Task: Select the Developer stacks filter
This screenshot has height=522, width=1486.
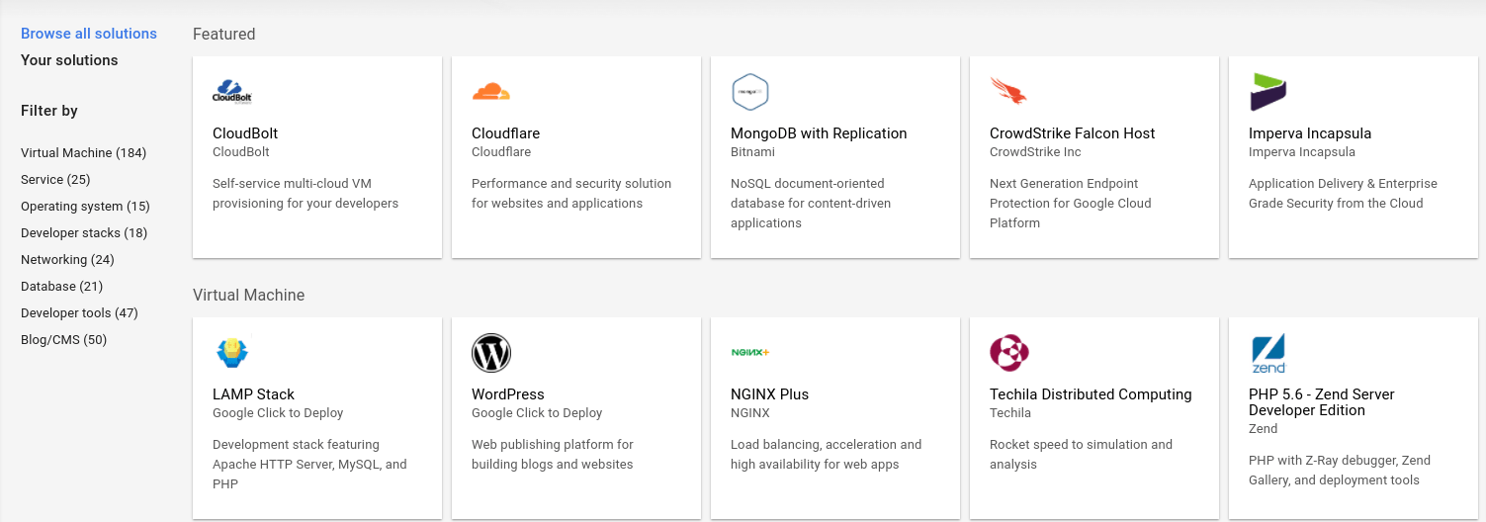Action: click(84, 233)
